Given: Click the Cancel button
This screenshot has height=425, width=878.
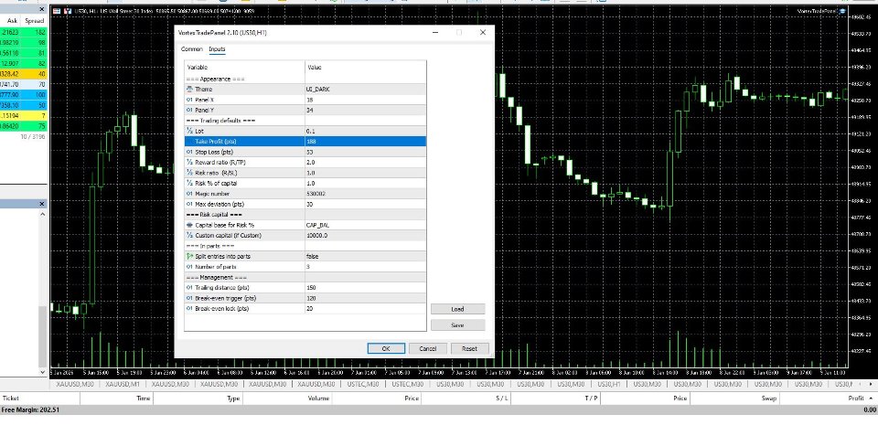Looking at the screenshot, I should point(428,348).
